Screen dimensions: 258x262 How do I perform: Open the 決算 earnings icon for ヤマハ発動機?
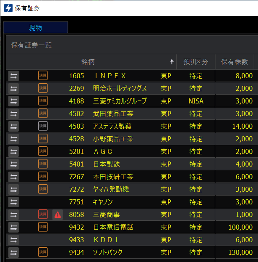click(x=43, y=189)
